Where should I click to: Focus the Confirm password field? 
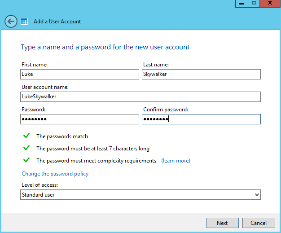pyautogui.click(x=201, y=119)
